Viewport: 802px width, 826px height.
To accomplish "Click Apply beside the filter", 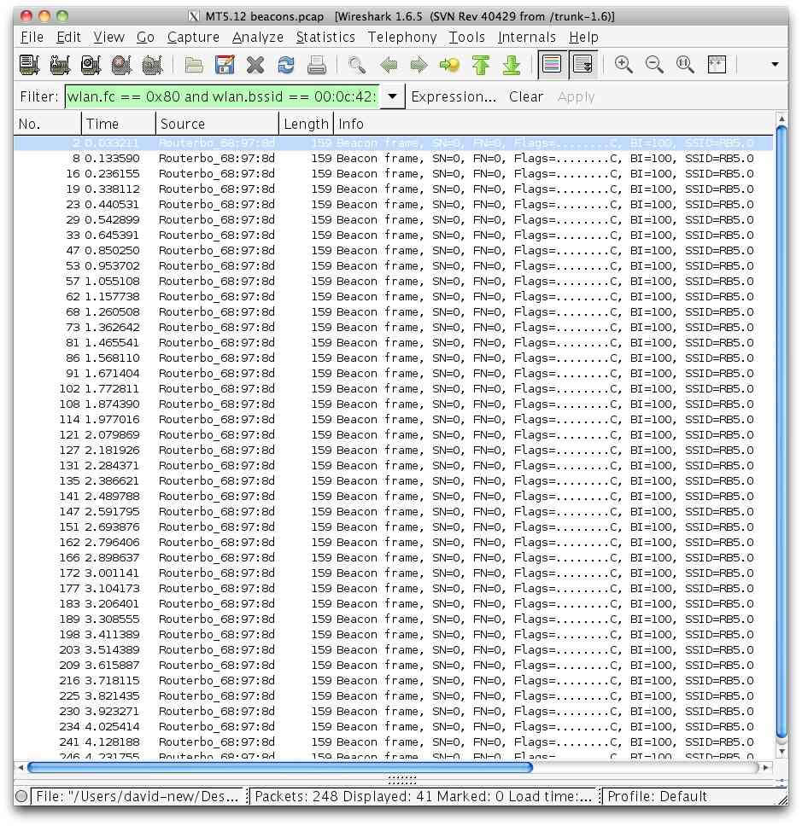I will click(x=576, y=97).
